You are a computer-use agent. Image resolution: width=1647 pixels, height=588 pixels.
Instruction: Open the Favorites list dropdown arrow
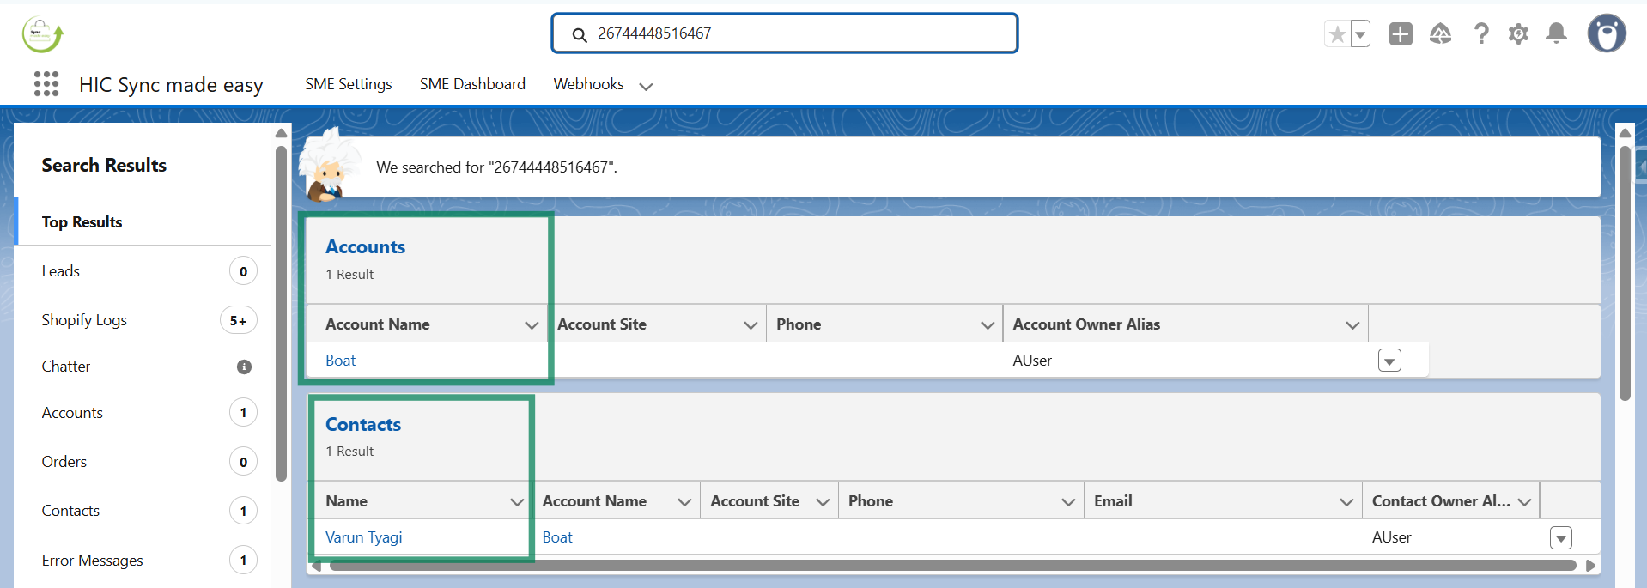point(1360,34)
